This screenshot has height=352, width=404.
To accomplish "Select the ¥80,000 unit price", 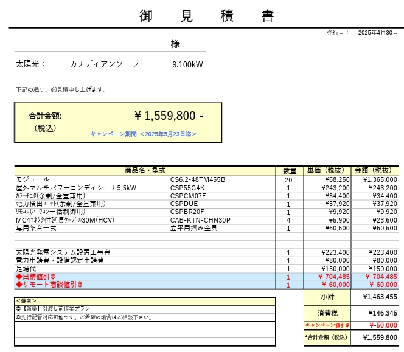I will coord(337,261).
